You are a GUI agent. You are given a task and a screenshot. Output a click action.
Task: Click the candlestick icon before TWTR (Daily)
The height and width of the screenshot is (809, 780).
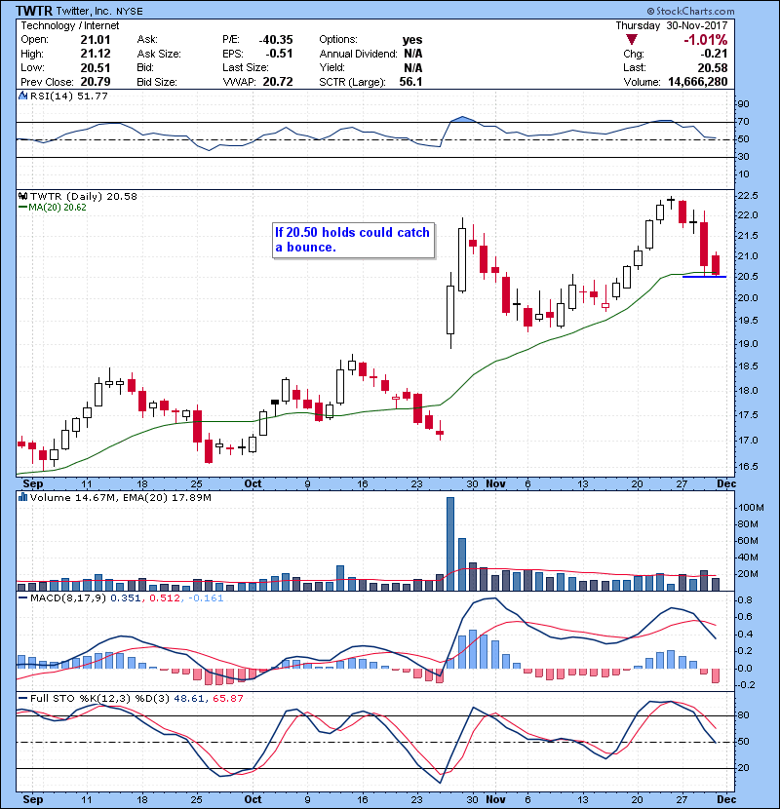tap(22, 197)
